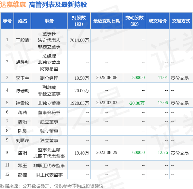The image size is (193, 189).
Task: Click 竞价交易 in 李玉兰's row
Action: coord(179,78)
